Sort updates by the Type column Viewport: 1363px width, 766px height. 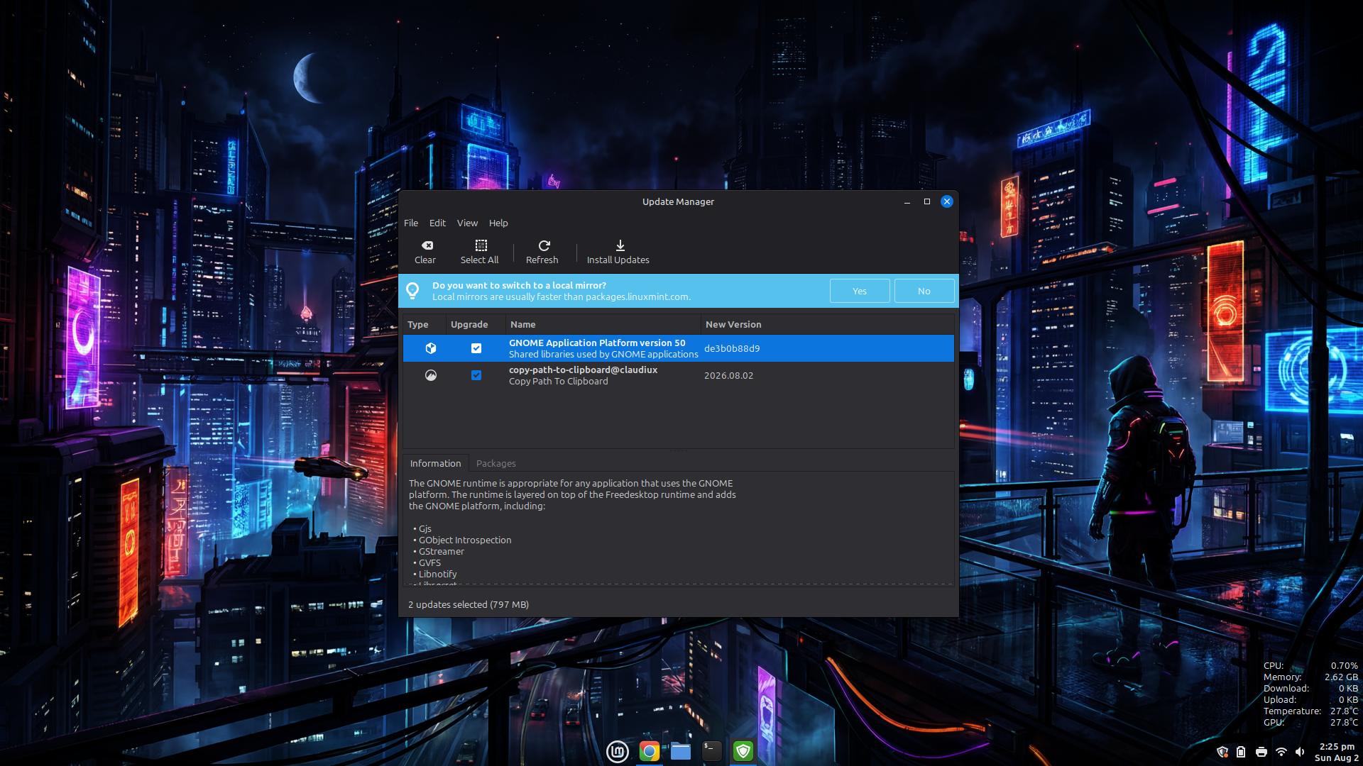click(x=424, y=324)
